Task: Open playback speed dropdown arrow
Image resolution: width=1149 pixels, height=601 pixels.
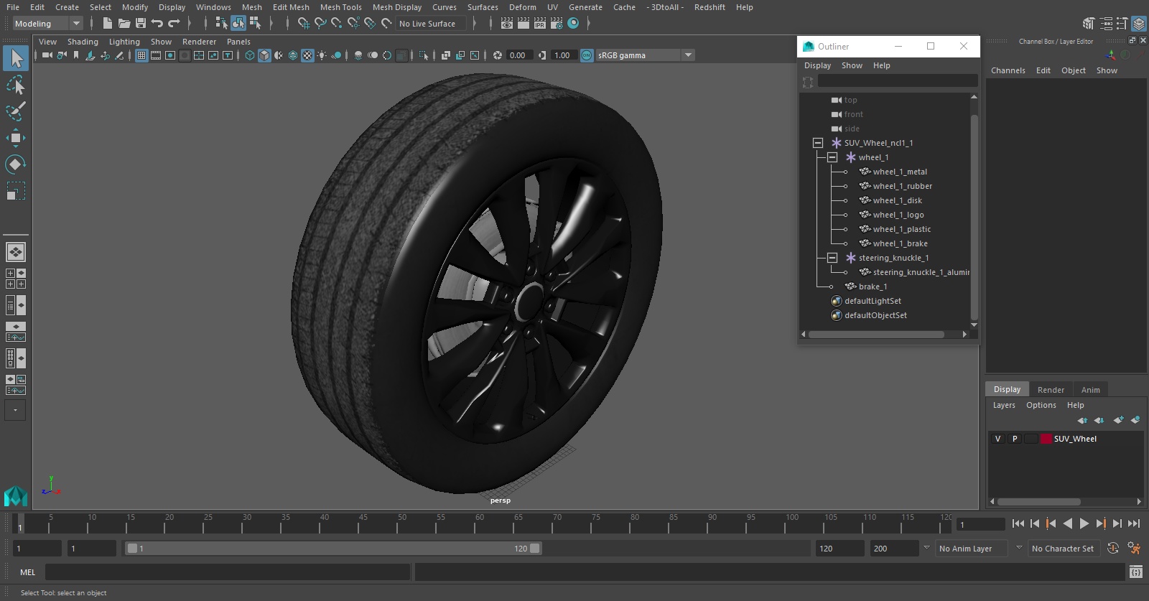Action: (926, 549)
